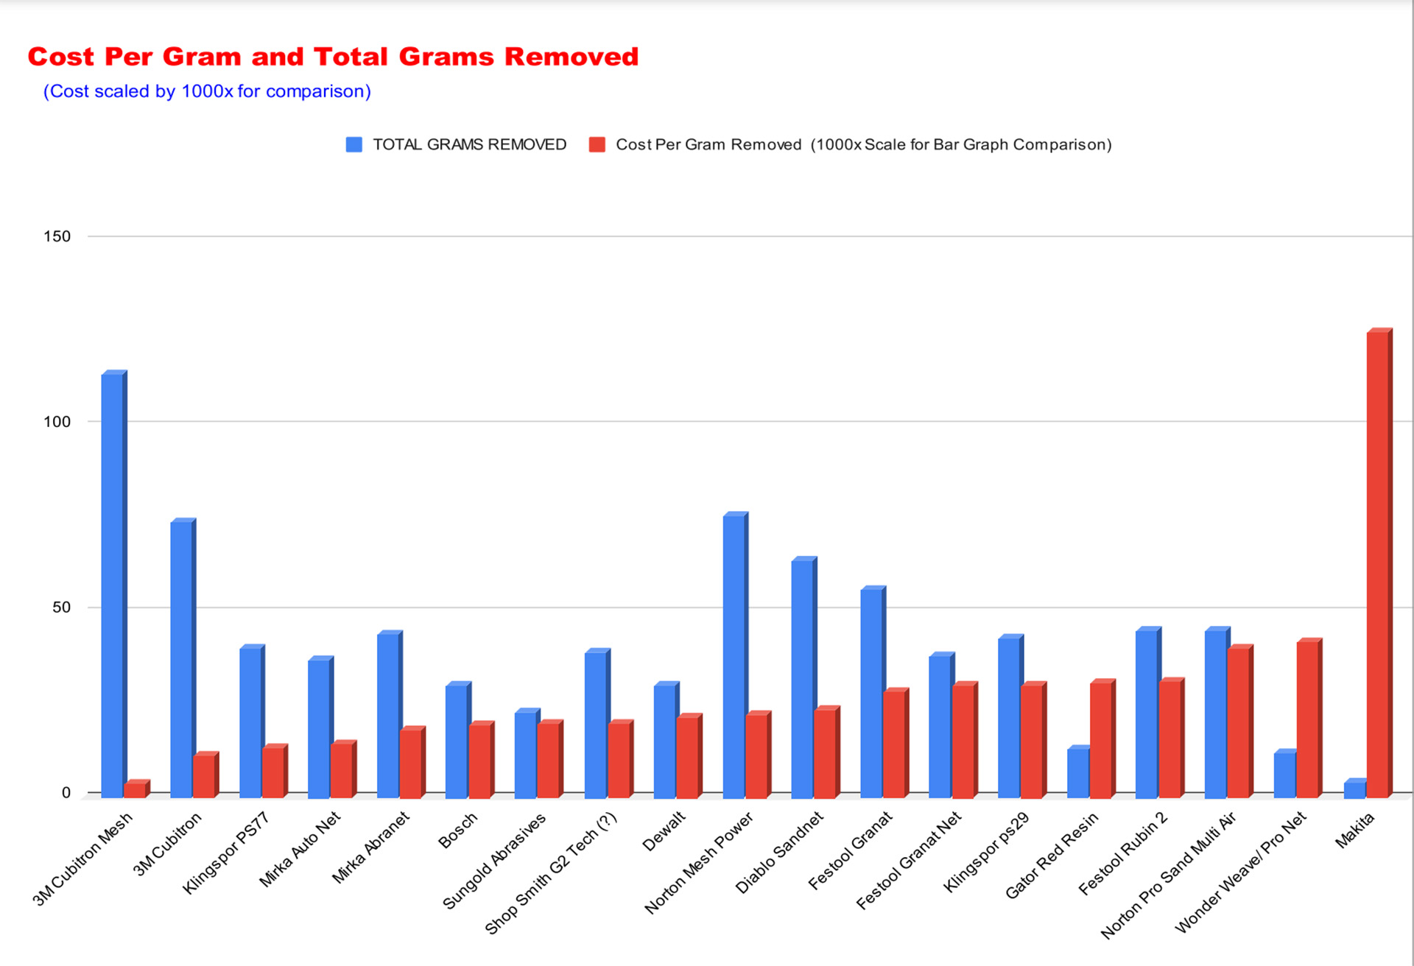1414x966 pixels.
Task: Select the red bar for Bosch
Action: coord(482,760)
